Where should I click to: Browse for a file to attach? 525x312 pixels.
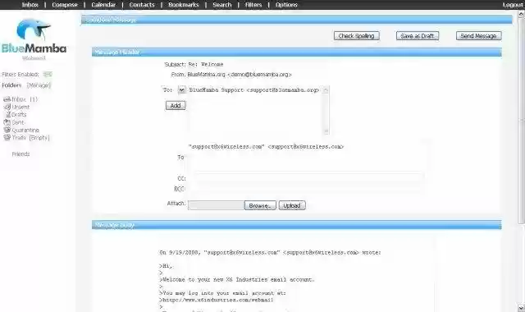[x=260, y=205]
